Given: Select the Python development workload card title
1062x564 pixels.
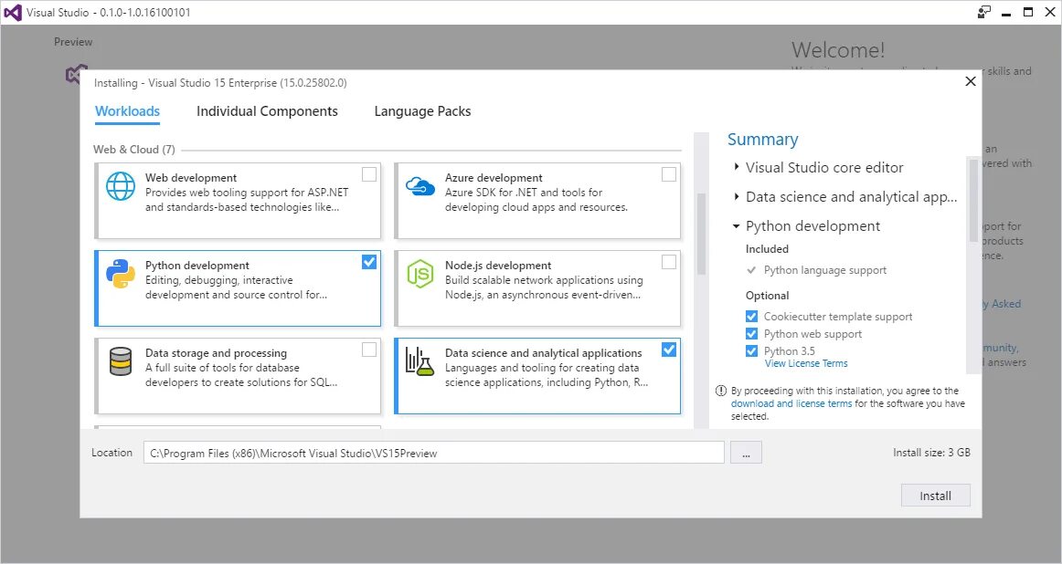Looking at the screenshot, I should tap(197, 266).
